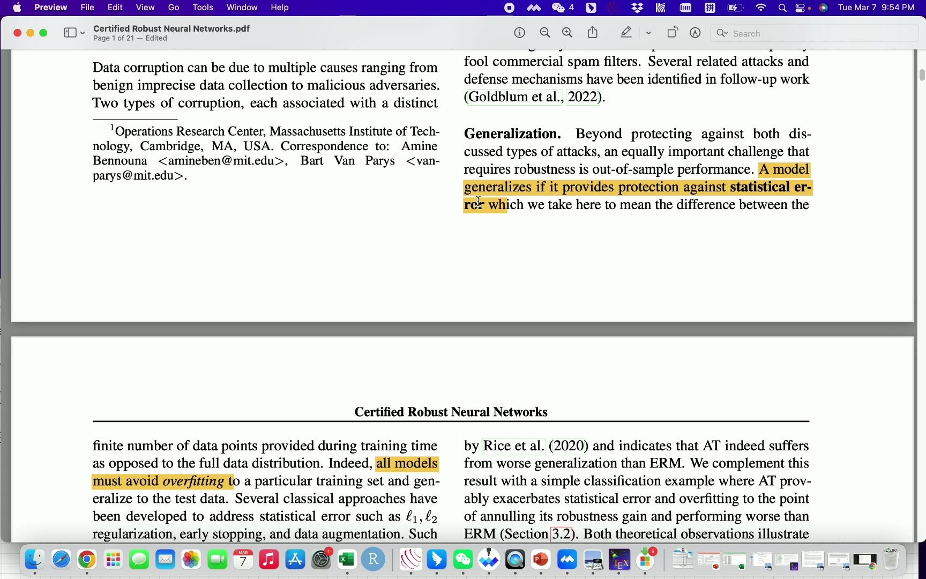Follow the Rice et al. citation link
Image resolution: width=926 pixels, height=579 pixels.
click(x=513, y=446)
